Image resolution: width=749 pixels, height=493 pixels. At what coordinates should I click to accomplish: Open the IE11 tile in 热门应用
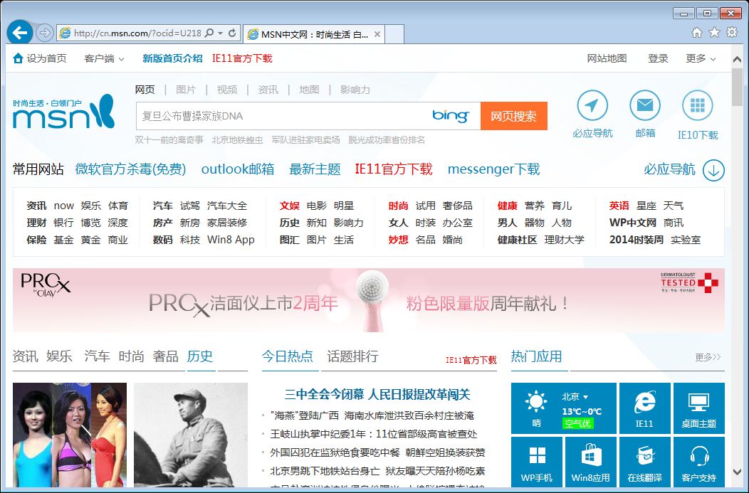[644, 408]
